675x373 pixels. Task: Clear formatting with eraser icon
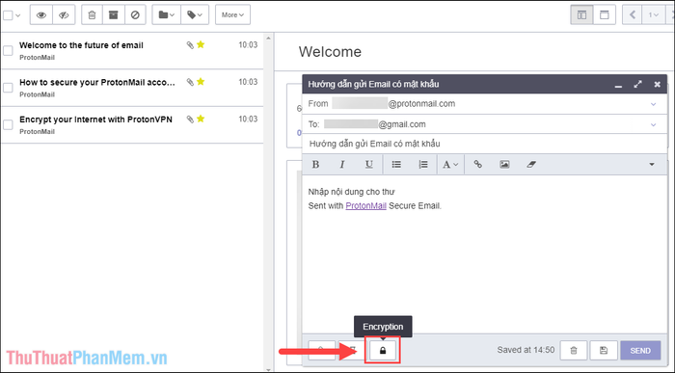pyautogui.click(x=531, y=165)
